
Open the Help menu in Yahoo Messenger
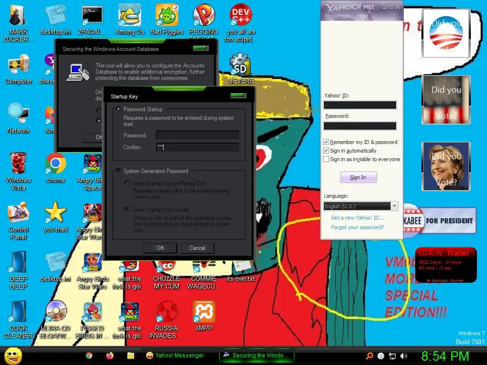click(362, 16)
